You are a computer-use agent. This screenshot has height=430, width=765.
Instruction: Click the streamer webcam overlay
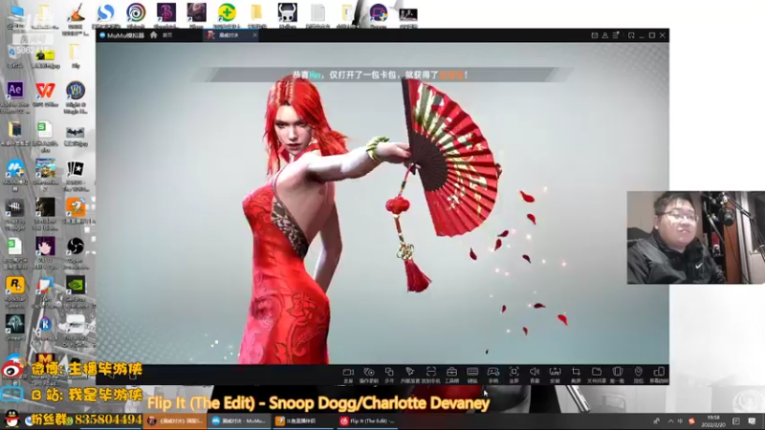[x=696, y=237]
